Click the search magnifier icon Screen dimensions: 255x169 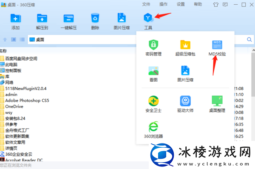point(249,40)
